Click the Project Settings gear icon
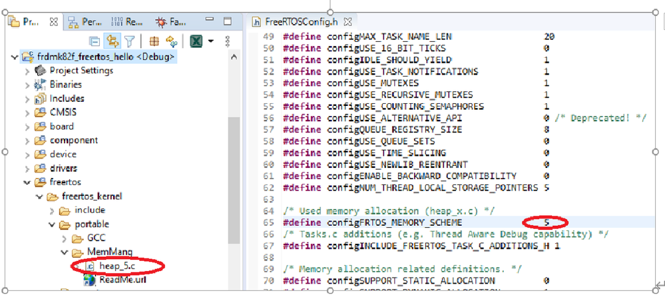The image size is (665, 297). coord(40,70)
